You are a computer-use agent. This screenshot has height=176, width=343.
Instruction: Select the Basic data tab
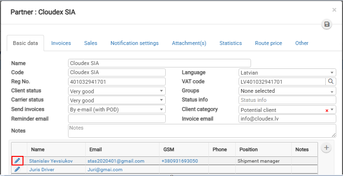pos(25,43)
